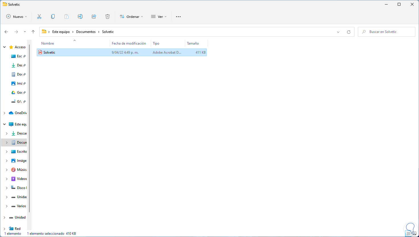The image size is (419, 237).
Task: Open pinned 'Doc' documents shortcut in quick access
Action: point(18,74)
